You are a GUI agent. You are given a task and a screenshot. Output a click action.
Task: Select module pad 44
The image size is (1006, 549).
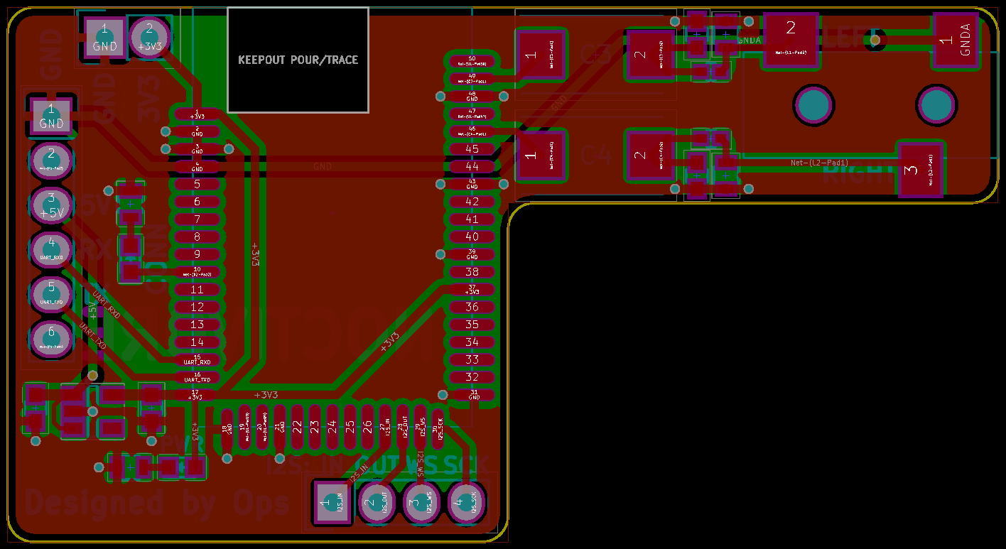click(472, 166)
